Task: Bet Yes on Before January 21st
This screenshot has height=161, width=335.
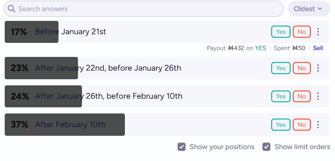Action: click(x=281, y=32)
